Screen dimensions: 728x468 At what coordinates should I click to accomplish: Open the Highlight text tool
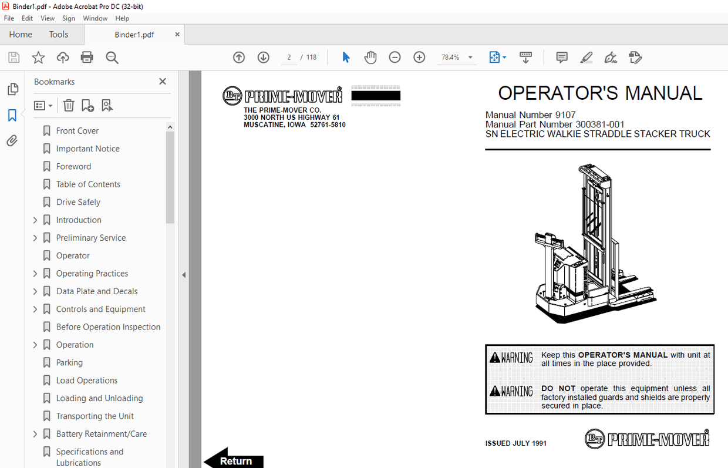pos(586,57)
